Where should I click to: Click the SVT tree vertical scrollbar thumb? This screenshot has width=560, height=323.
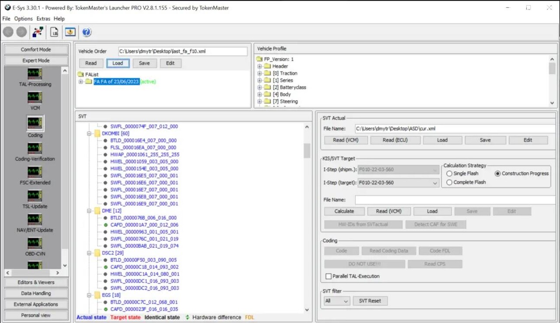click(307, 150)
